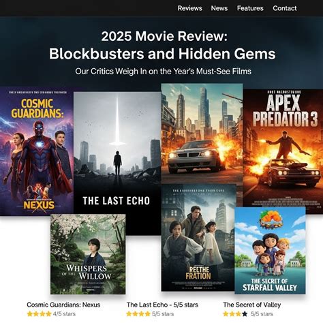Open the Features page
323x323 pixels.
[250, 8]
